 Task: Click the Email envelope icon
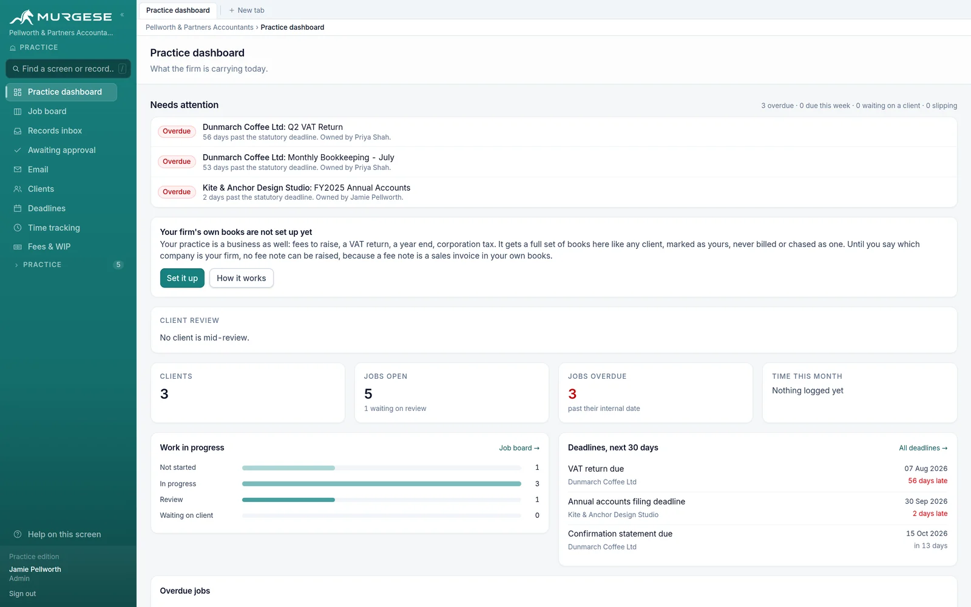coord(18,169)
